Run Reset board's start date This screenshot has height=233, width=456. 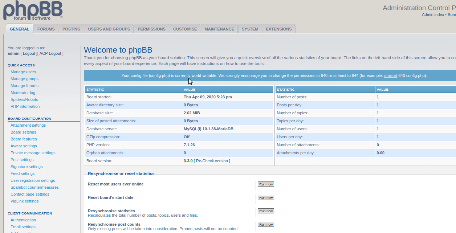point(266,198)
